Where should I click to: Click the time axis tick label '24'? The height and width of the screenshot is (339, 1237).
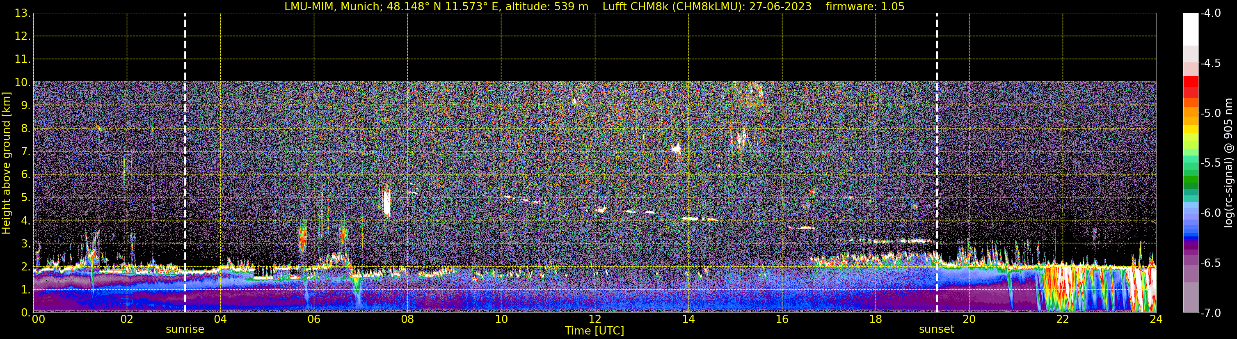[x=1156, y=319]
